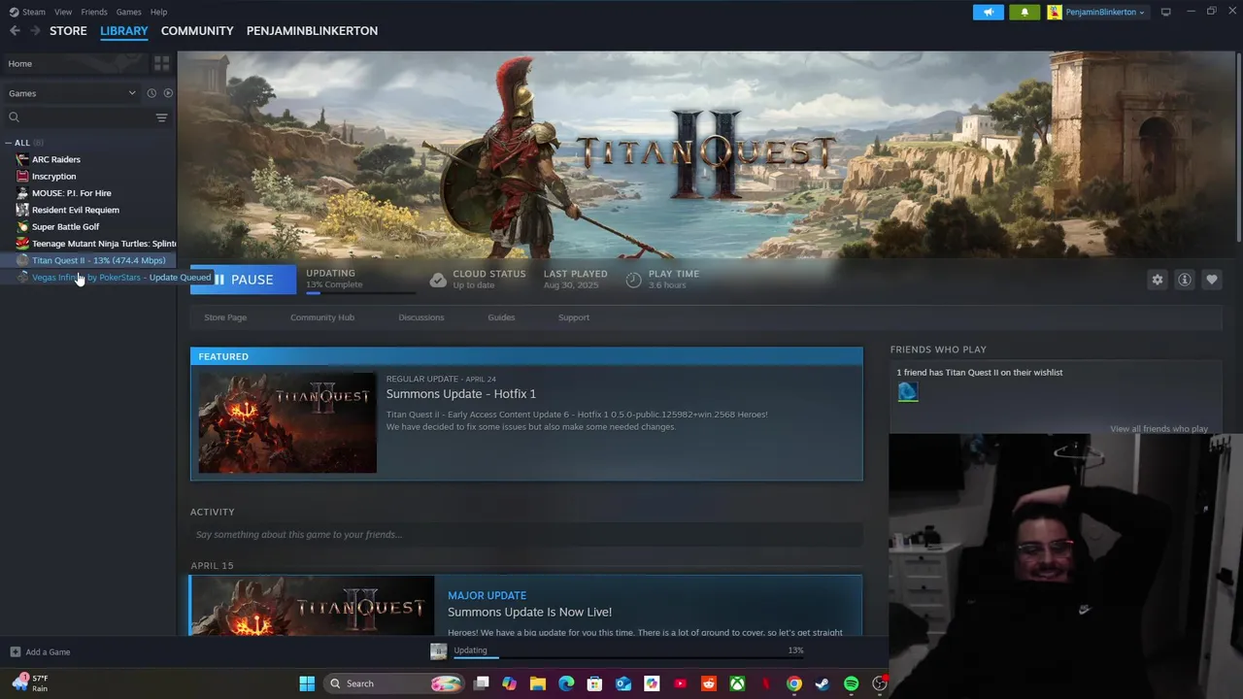Open the Games library filter dropdown
The height and width of the screenshot is (699, 1243).
click(72, 93)
